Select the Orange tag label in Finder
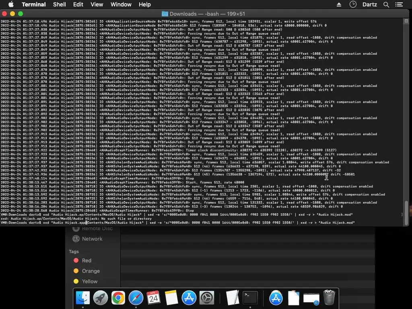Viewport: 412px width, 309px height. coord(91,271)
